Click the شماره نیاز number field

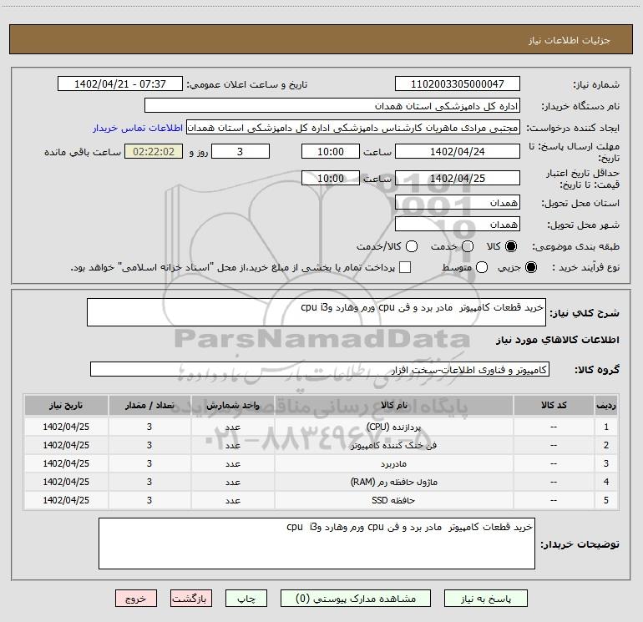(x=458, y=84)
